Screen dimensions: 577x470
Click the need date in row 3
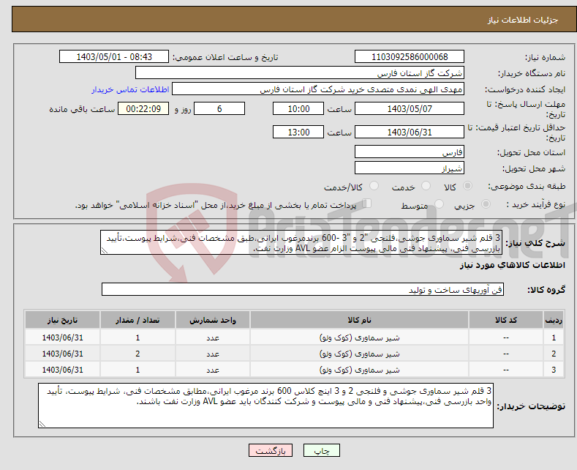pyautogui.click(x=63, y=370)
